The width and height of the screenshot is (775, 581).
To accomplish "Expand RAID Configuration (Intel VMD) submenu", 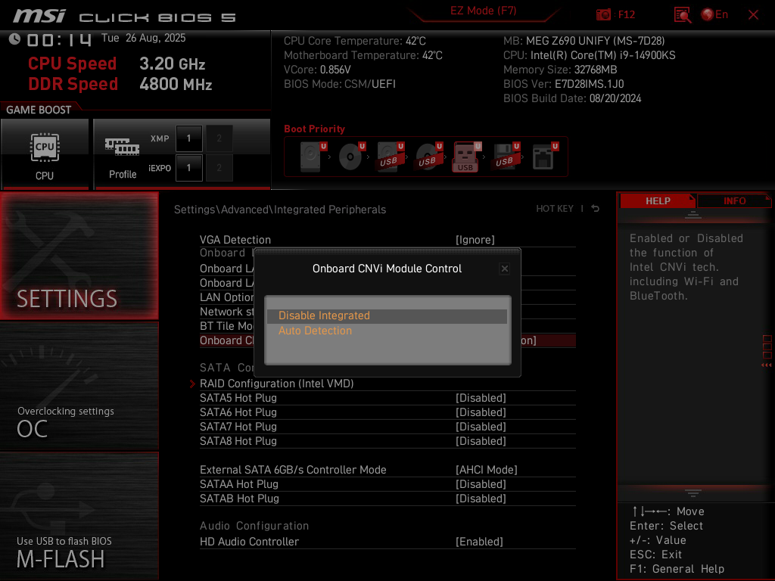I will pos(277,384).
